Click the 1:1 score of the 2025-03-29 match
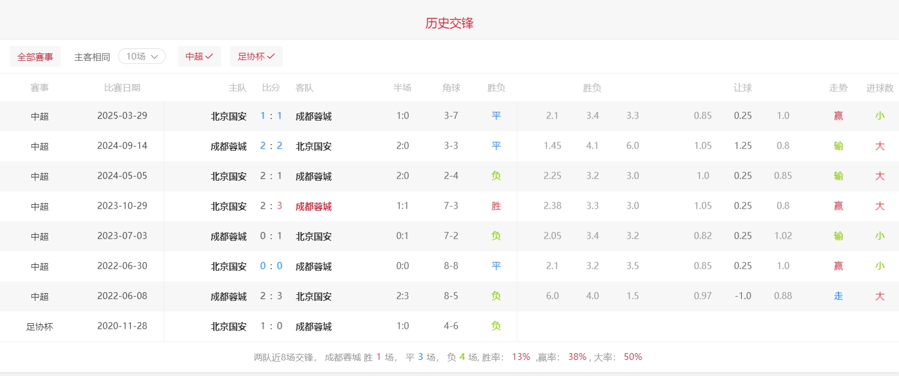Screen dimensions: 899x376 coord(271,116)
